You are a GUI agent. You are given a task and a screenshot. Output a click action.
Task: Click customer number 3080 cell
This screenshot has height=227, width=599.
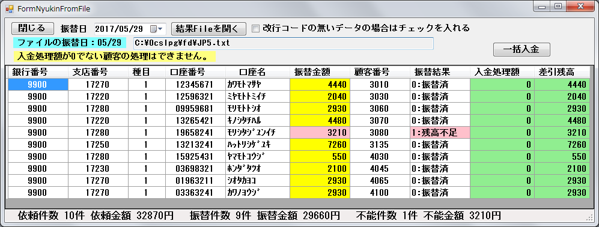click(x=380, y=133)
